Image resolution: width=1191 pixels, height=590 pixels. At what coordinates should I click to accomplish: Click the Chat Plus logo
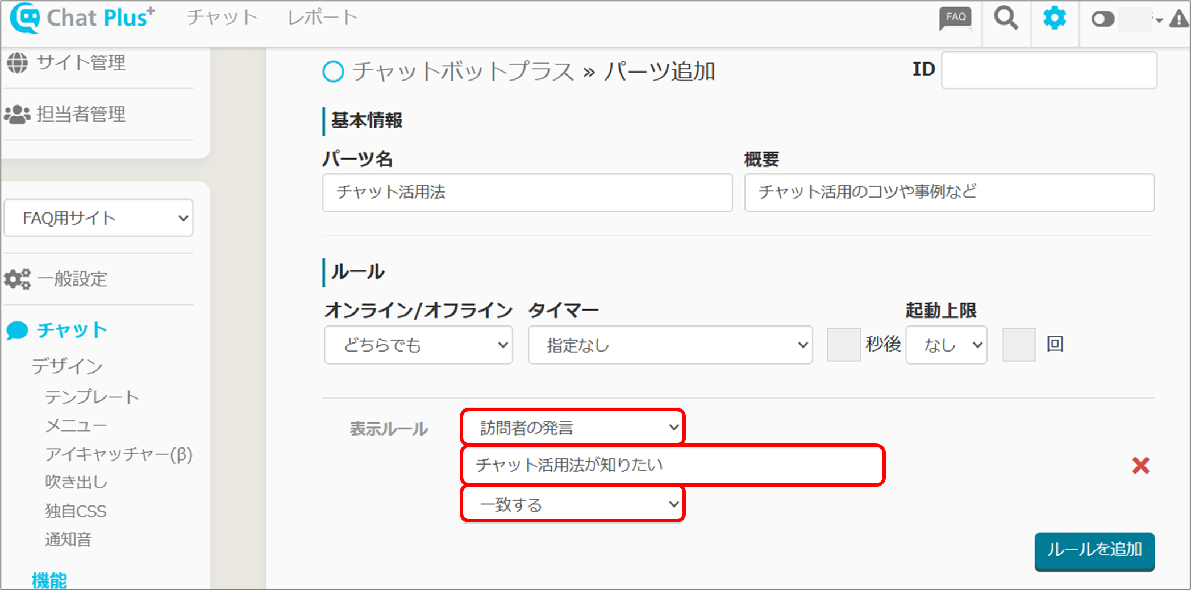82,18
